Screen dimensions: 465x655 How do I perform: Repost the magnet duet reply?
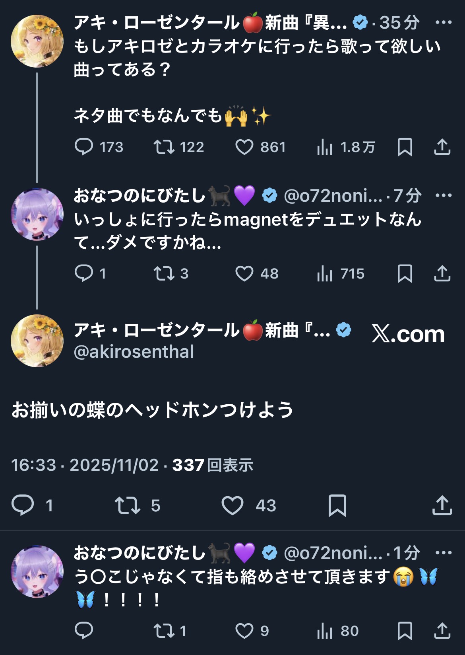point(164,273)
